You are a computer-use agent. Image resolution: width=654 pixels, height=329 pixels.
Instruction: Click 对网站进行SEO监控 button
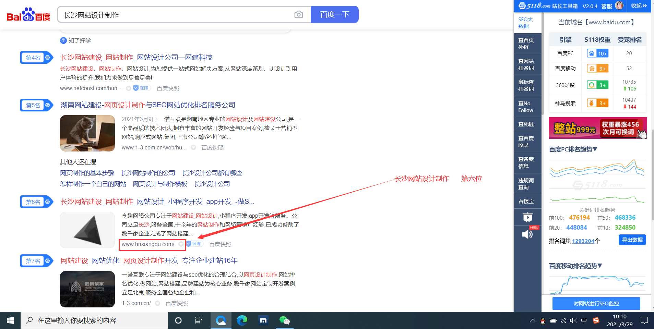596,304
